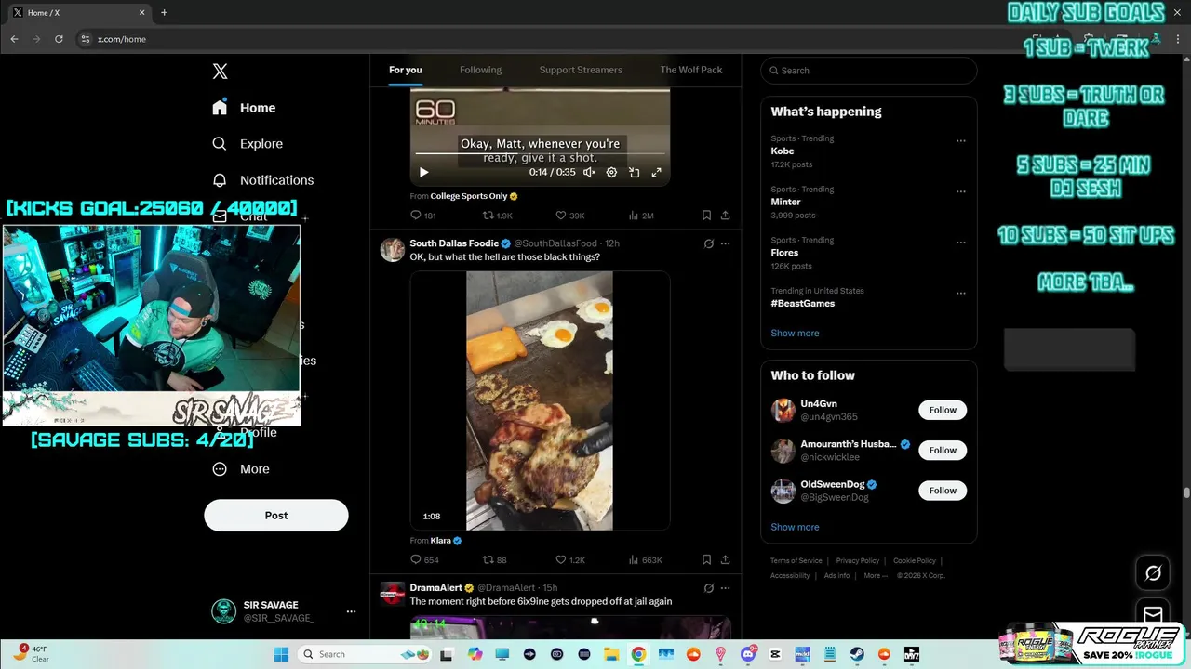Viewport: 1191px width, 669px height.
Task: Show more trends under What's happening
Action: pos(795,334)
